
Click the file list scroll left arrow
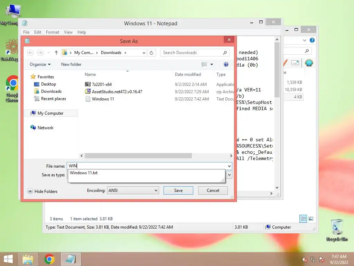82,156
